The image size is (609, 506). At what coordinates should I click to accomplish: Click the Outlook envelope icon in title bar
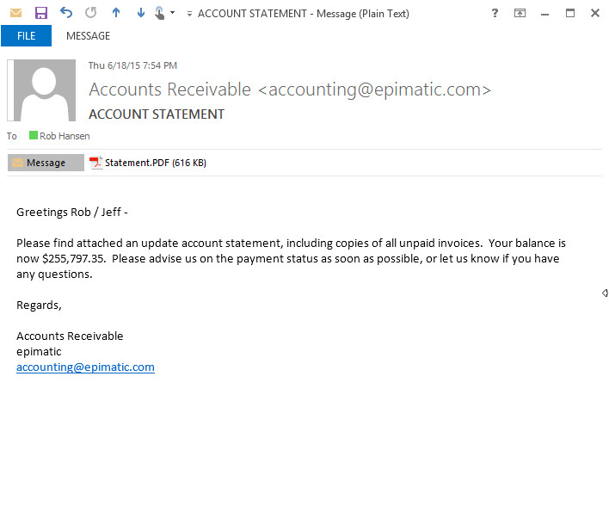pos(15,13)
